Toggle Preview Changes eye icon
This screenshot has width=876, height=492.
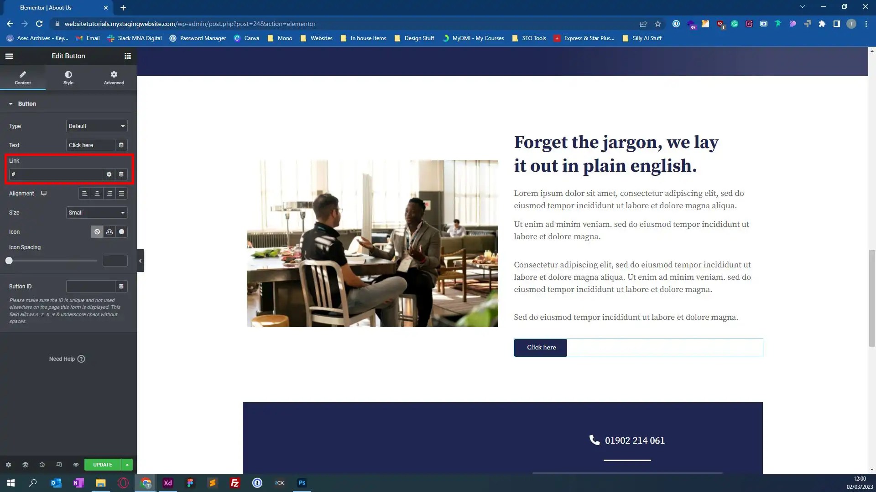click(76, 465)
